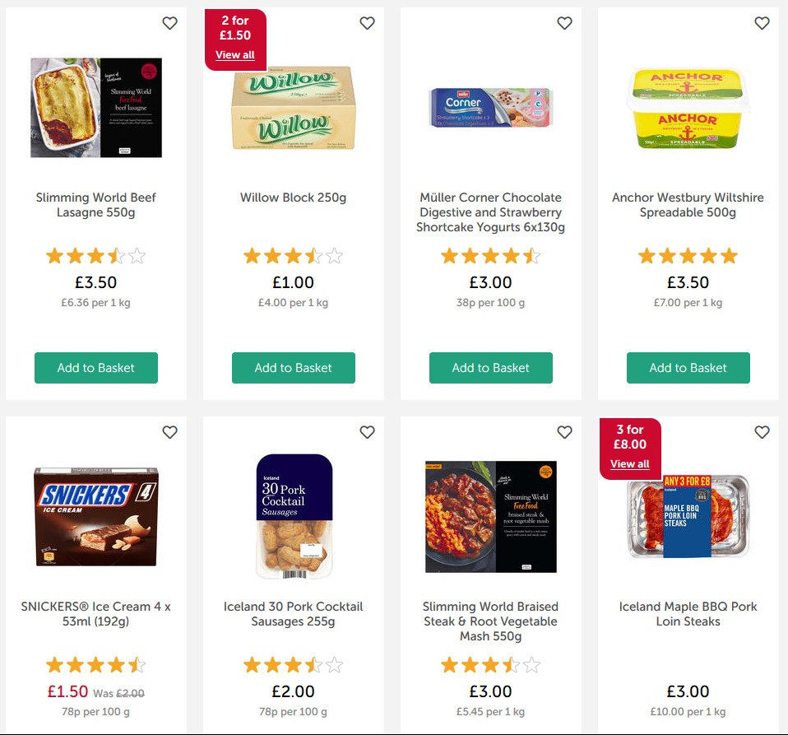The width and height of the screenshot is (788, 735).
Task: Toggle wishlist heart on Iceland Maple BBQ Pork Loin Steaks
Action: (x=762, y=432)
